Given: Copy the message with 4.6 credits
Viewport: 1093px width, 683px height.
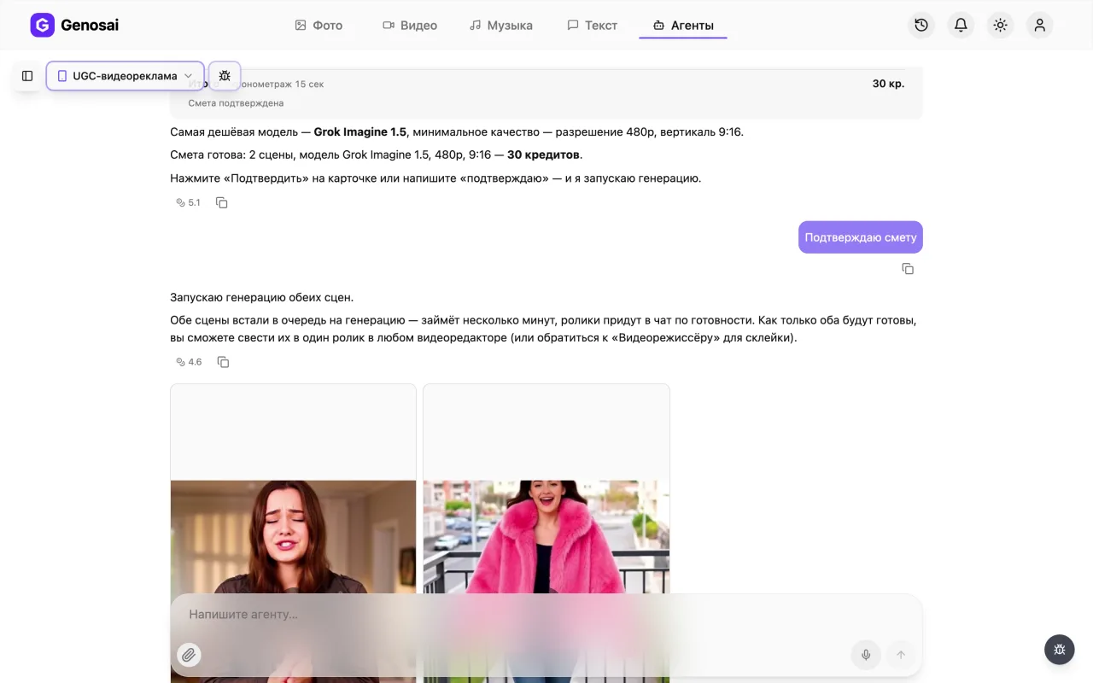Looking at the screenshot, I should [x=223, y=362].
